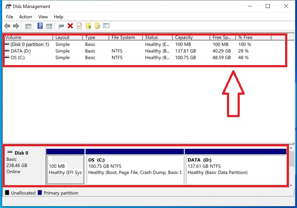This screenshot has width=297, height=208.
Task: Click the folder with magnifier icon
Action: tap(97, 26)
